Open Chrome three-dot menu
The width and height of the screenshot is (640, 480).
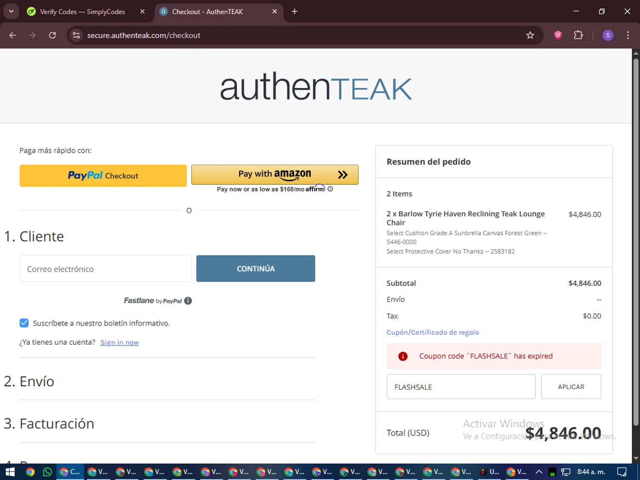[x=628, y=35]
